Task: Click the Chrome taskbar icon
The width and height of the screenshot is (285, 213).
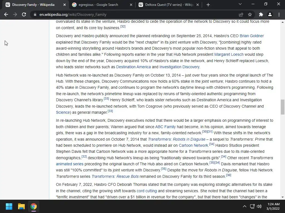Action: click(33, 206)
